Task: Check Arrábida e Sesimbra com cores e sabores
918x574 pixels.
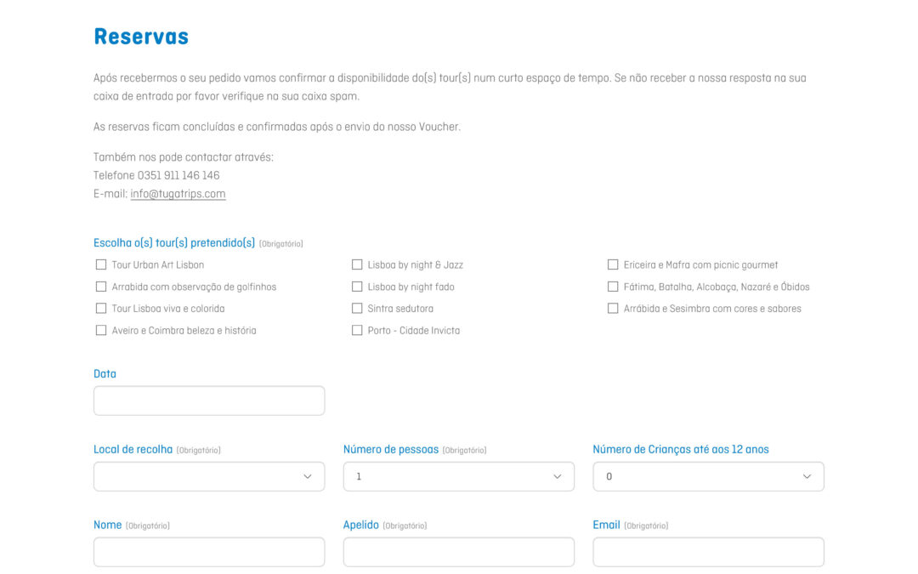Action: point(613,308)
